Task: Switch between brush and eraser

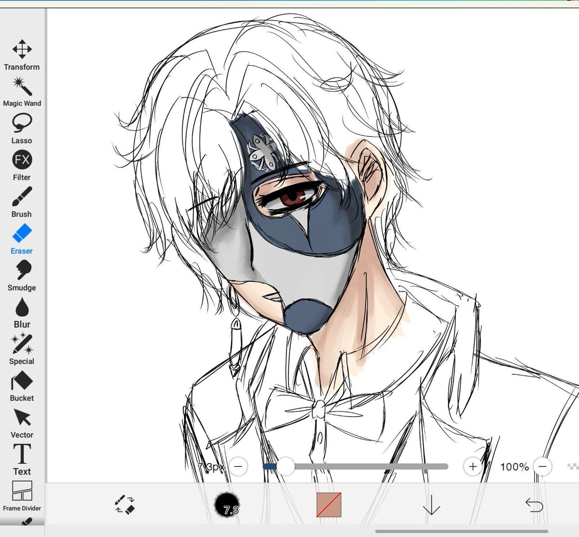Action: tap(125, 504)
